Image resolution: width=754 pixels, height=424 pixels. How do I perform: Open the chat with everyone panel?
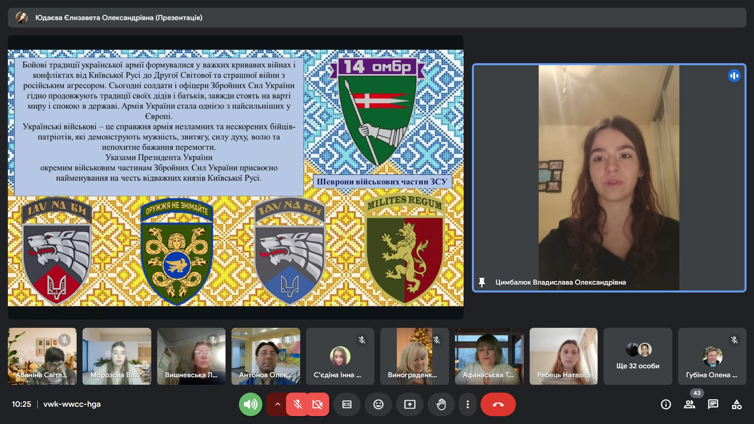click(713, 404)
